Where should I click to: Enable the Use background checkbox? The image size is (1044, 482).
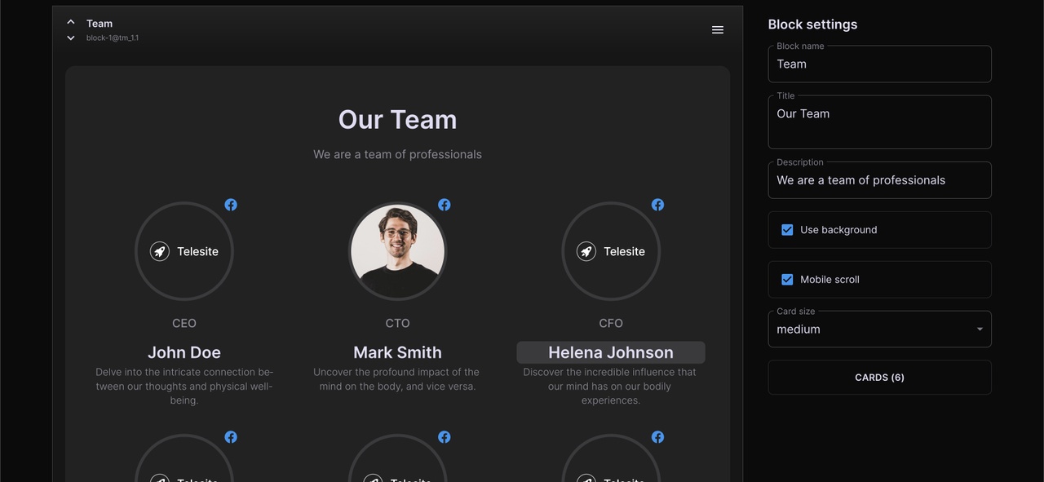[x=787, y=229]
